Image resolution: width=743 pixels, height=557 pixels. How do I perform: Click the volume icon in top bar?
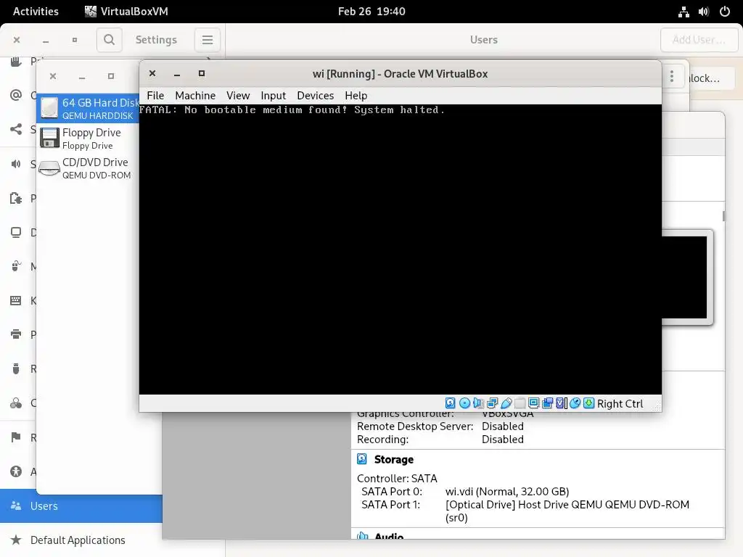704,12
